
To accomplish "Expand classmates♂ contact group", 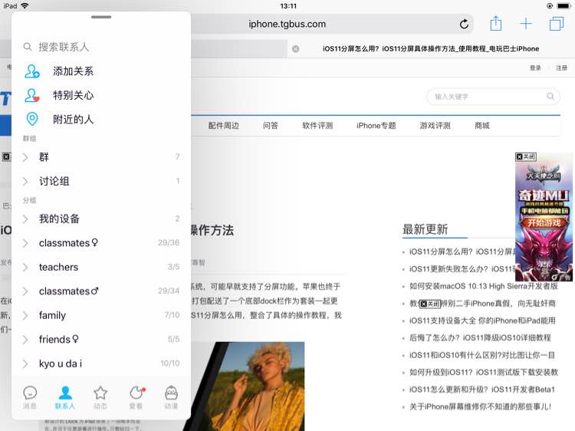I will (101, 291).
